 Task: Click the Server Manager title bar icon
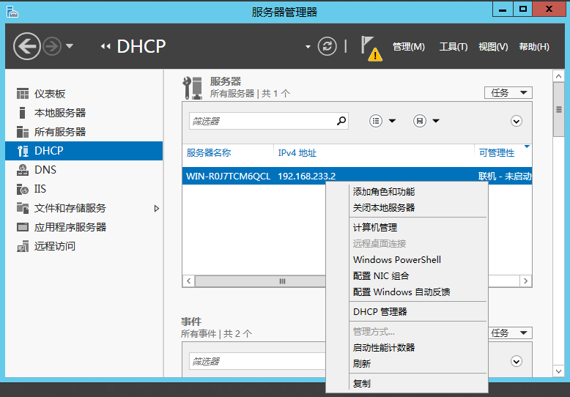(x=12, y=12)
